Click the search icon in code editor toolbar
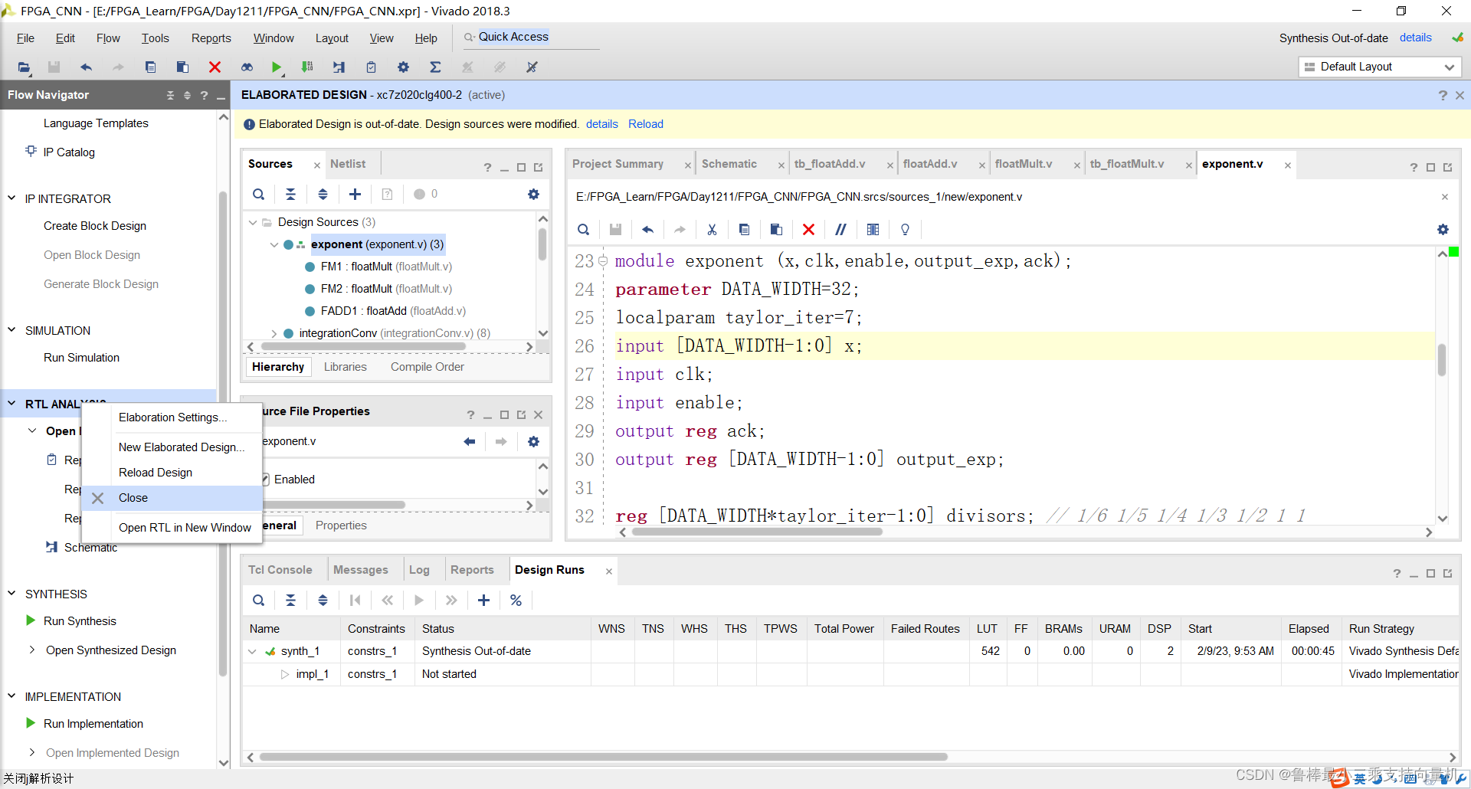 583,230
